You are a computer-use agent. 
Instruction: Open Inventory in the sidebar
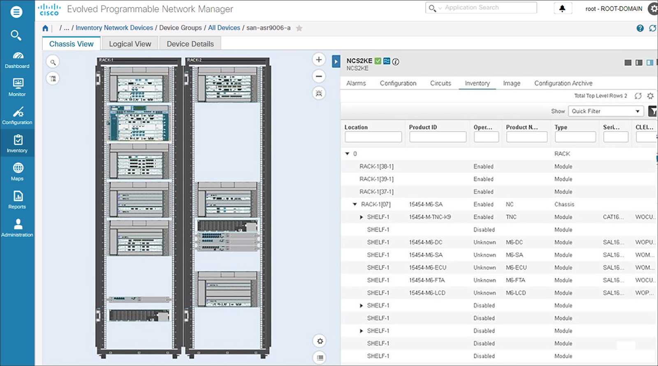17,144
